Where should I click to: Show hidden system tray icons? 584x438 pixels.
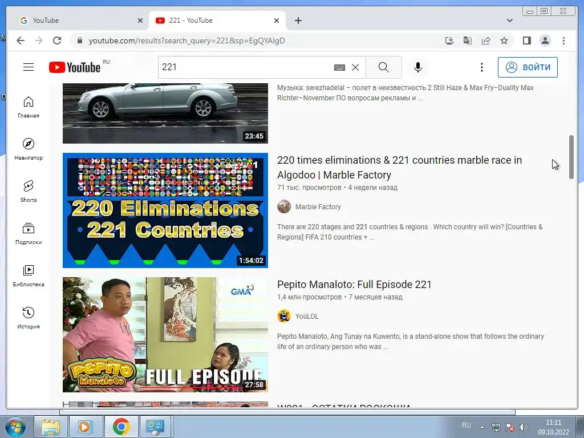tap(482, 427)
